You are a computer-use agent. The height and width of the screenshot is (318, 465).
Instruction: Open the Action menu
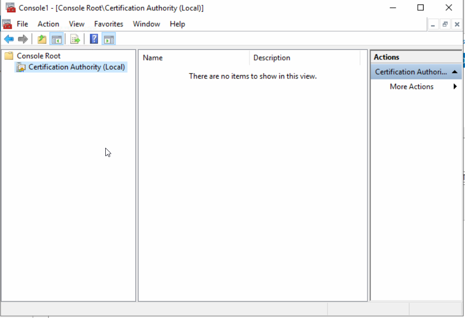[48, 23]
